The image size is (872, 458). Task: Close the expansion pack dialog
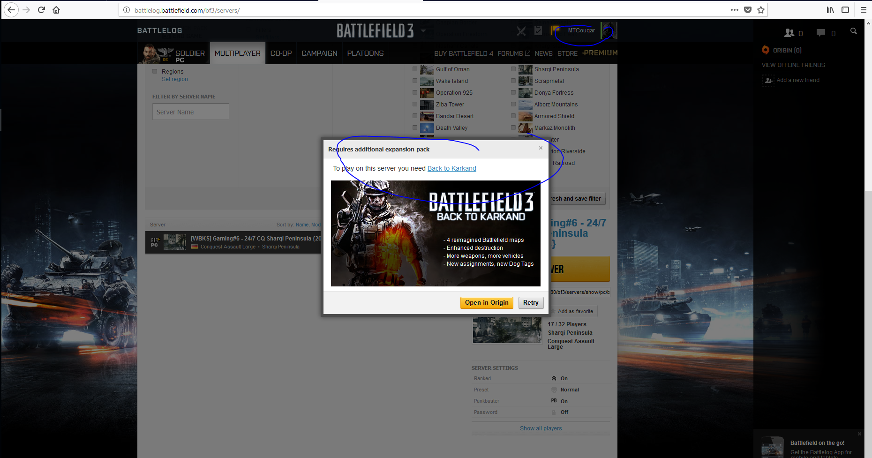click(541, 148)
